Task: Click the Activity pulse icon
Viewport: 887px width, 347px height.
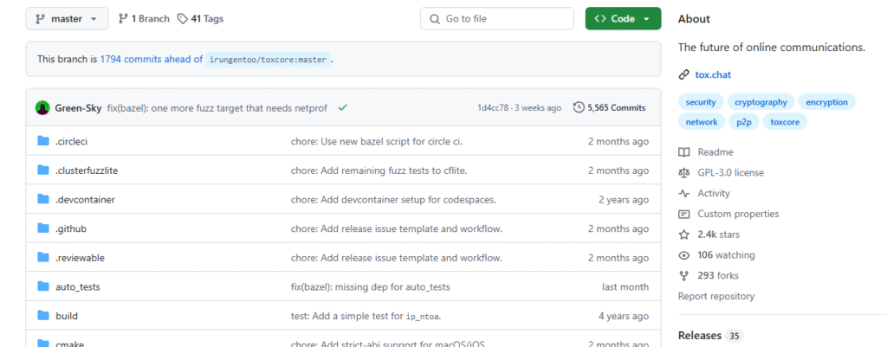Action: click(684, 193)
